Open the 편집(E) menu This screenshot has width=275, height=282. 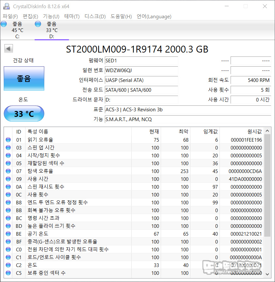click(x=30, y=17)
